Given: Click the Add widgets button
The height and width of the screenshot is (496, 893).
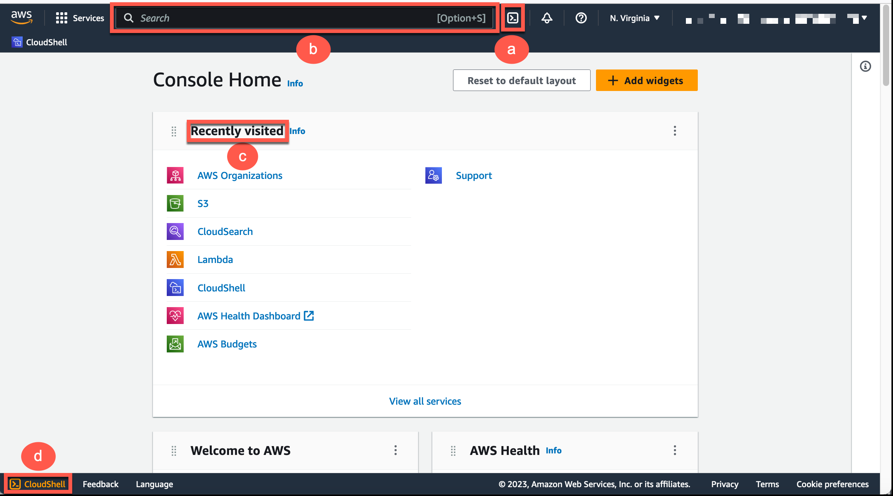Looking at the screenshot, I should pos(646,80).
